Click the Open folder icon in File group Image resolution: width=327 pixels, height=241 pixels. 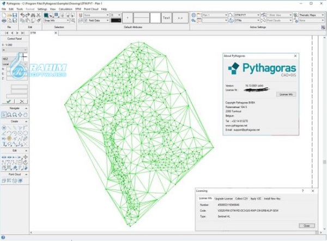pyautogui.click(x=9, y=15)
